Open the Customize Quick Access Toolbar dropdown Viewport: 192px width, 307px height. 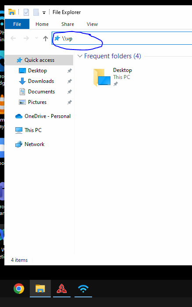click(x=44, y=13)
